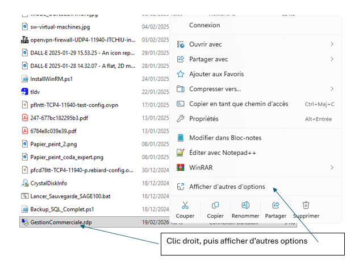The width and height of the screenshot is (359, 272).
Task: Click Connexion at top of menu
Action: point(204,25)
